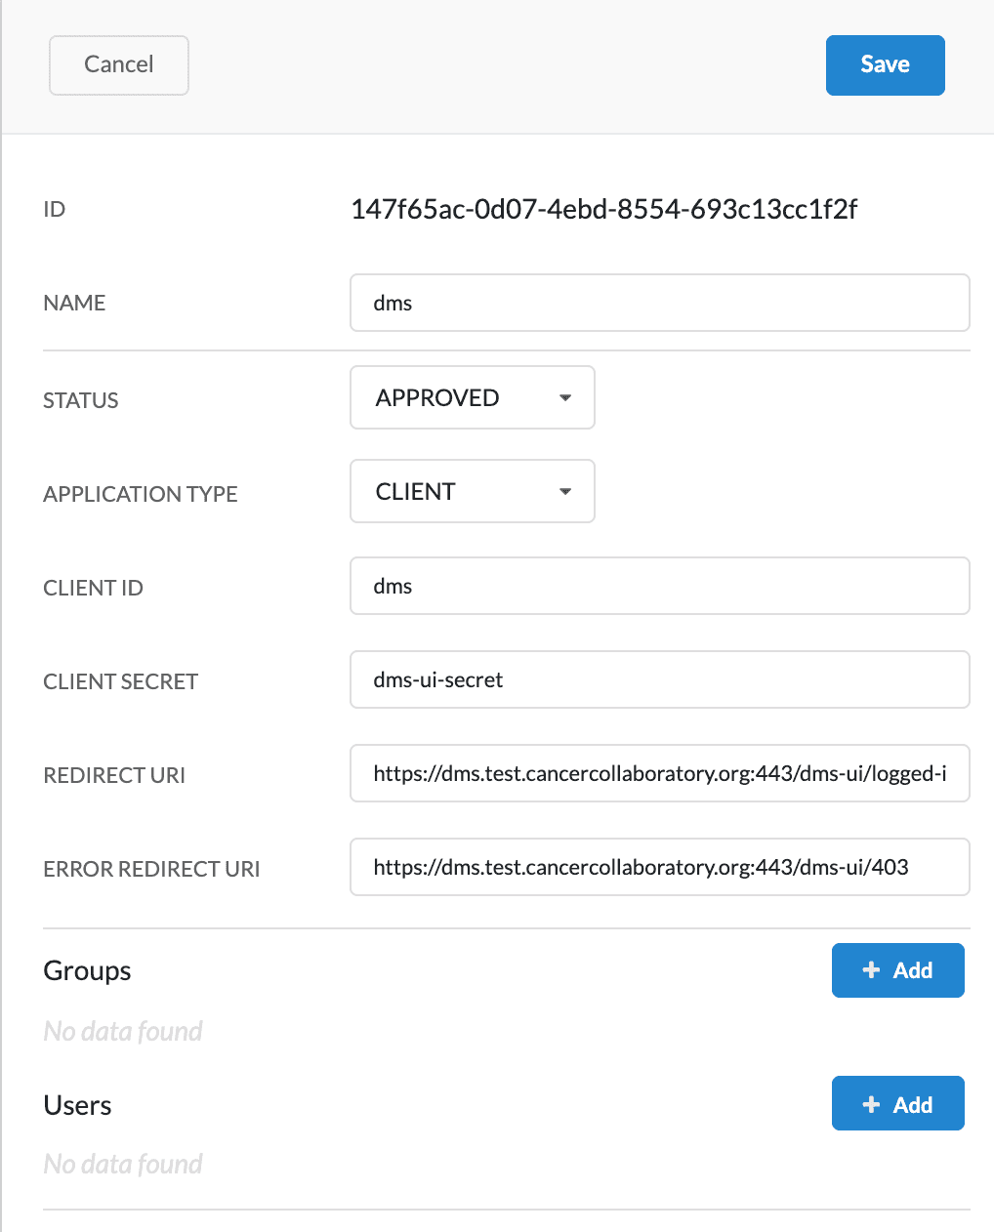994x1232 pixels.
Task: Open the APPLICATION TYPE dropdown showing CLIENT
Action: (473, 491)
